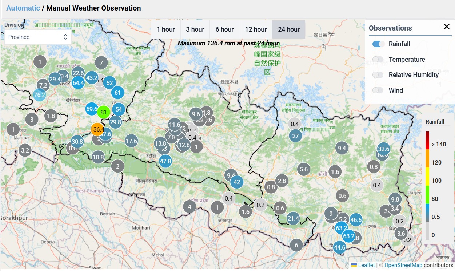Viewport: 455px width, 271px height.
Task: Click the 43.2 rainfall marker
Action: pos(92,77)
